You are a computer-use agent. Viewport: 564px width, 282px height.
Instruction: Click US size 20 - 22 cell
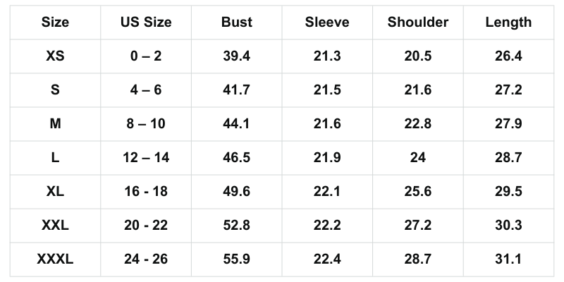(x=146, y=225)
